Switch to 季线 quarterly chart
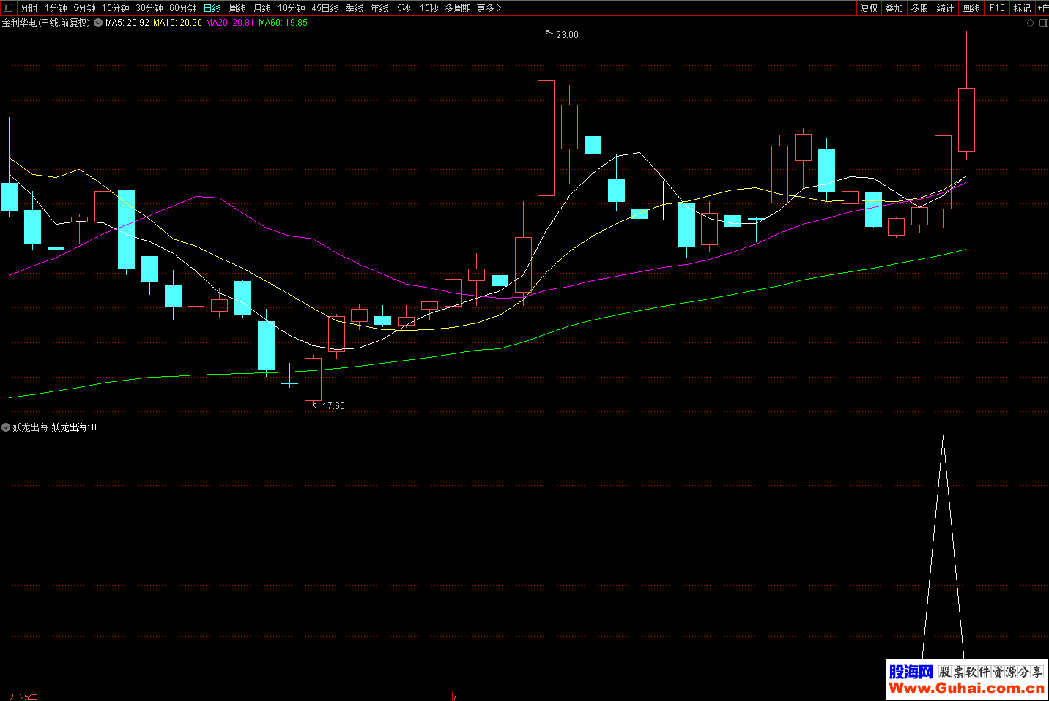 [x=355, y=8]
